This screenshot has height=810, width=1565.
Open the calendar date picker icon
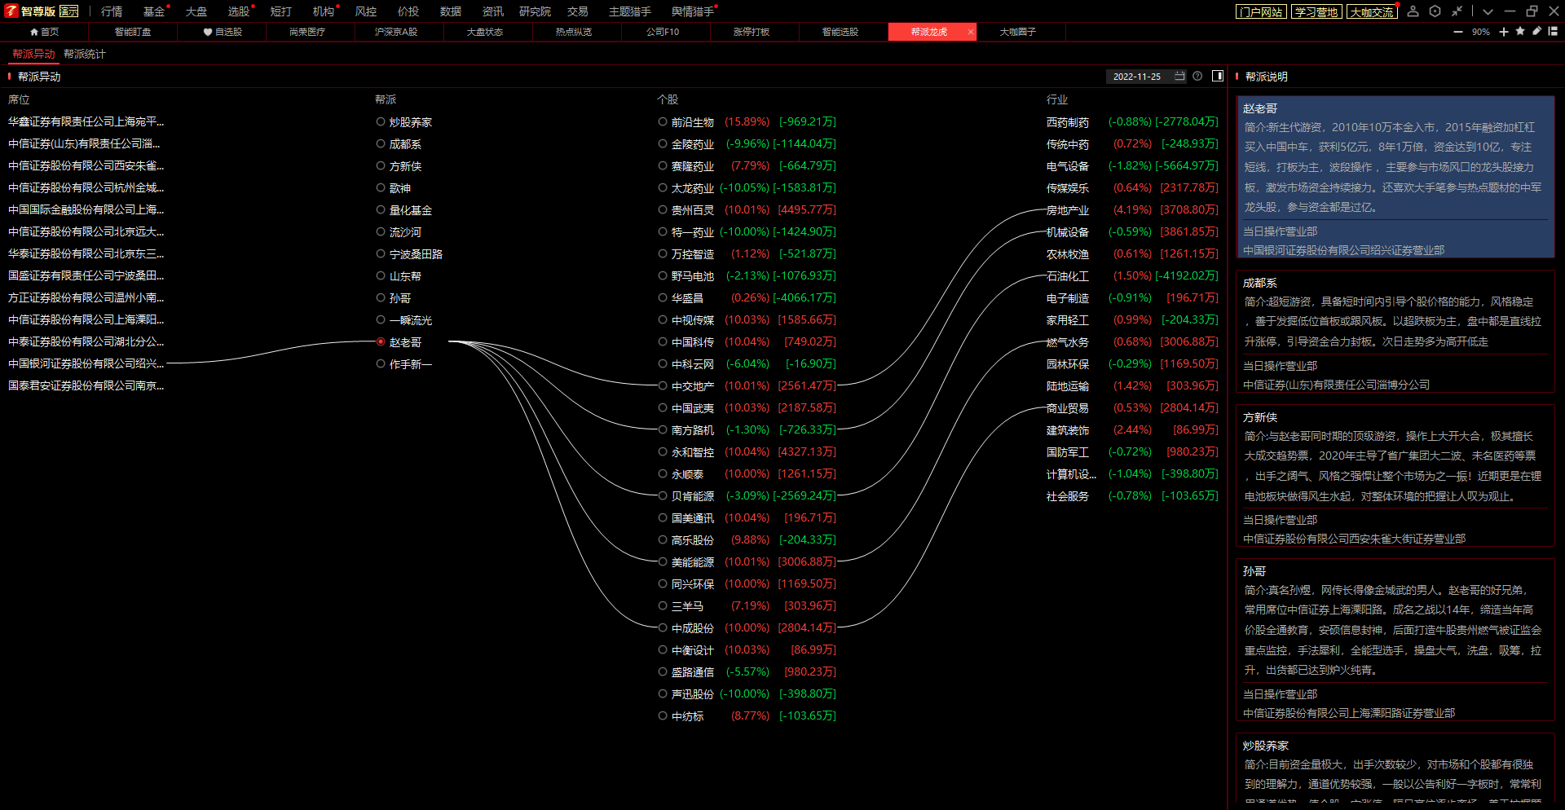(1179, 76)
